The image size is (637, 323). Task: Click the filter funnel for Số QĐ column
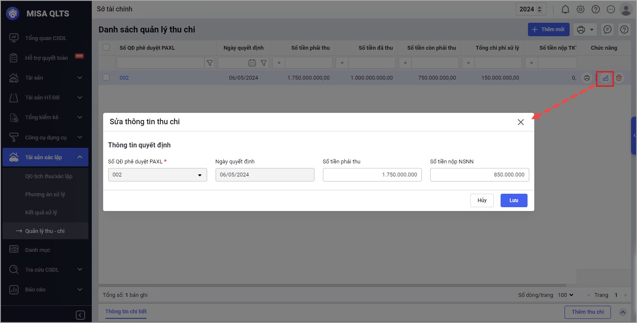click(x=209, y=63)
